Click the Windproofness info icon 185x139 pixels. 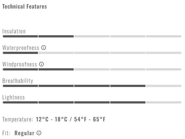[x=42, y=64]
